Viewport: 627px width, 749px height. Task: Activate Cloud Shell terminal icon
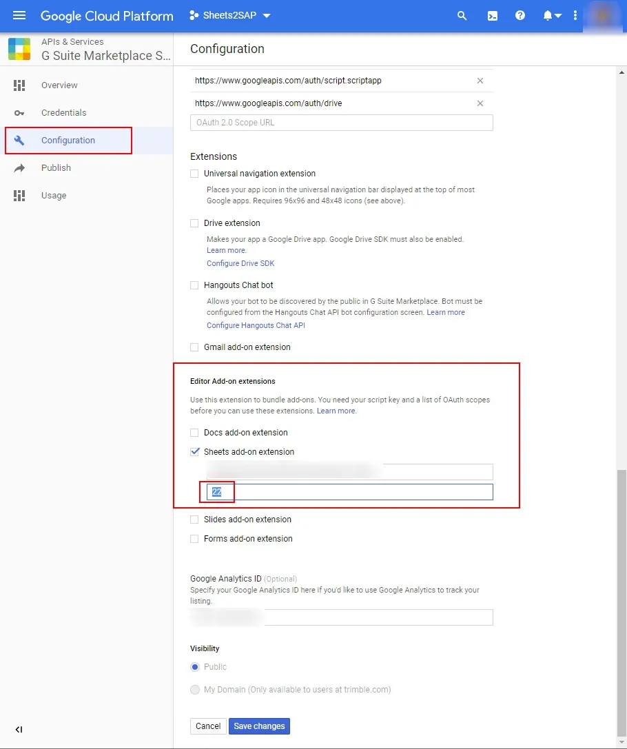(493, 16)
